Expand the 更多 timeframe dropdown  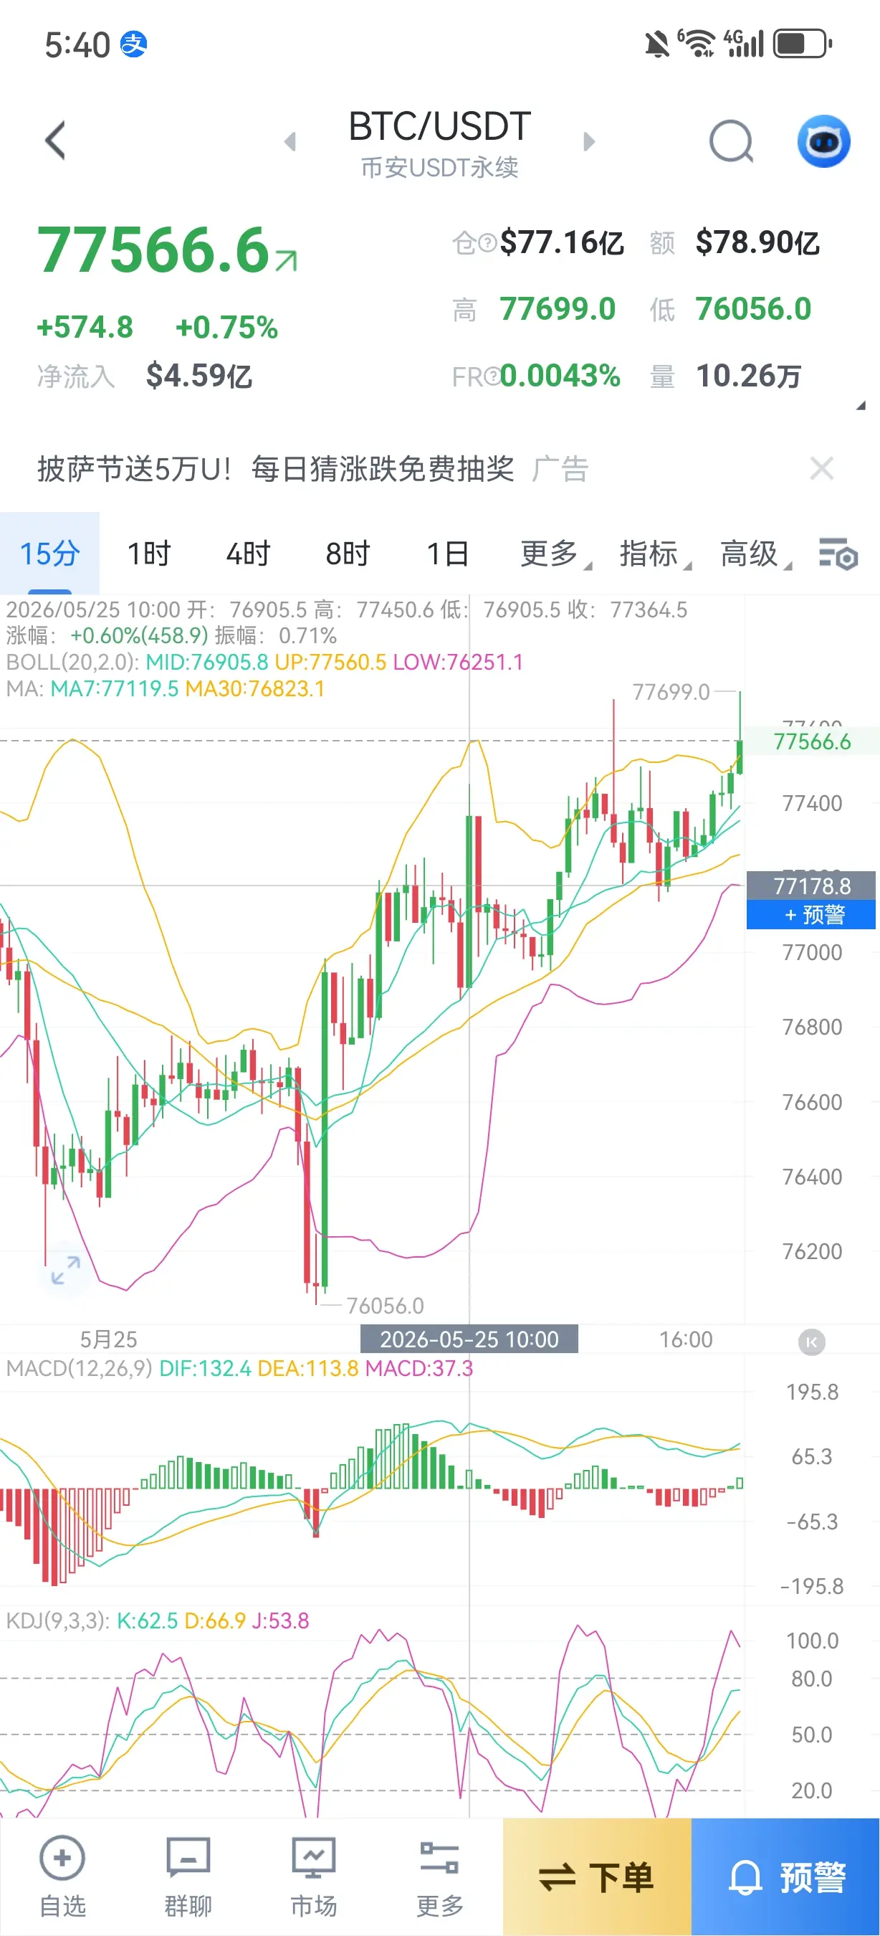[555, 554]
